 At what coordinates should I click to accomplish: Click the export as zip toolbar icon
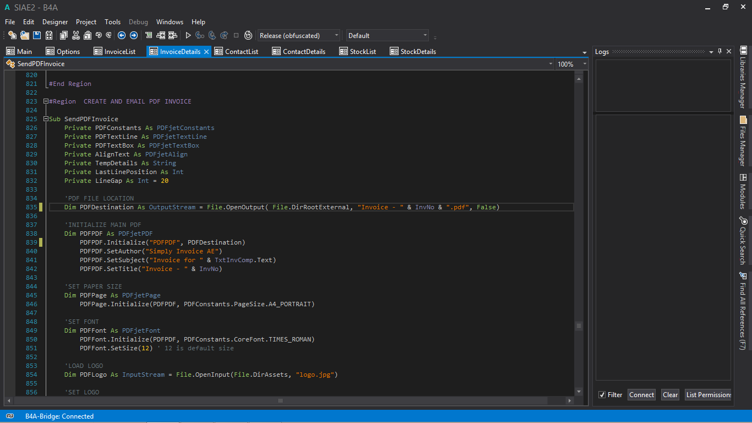tap(48, 35)
